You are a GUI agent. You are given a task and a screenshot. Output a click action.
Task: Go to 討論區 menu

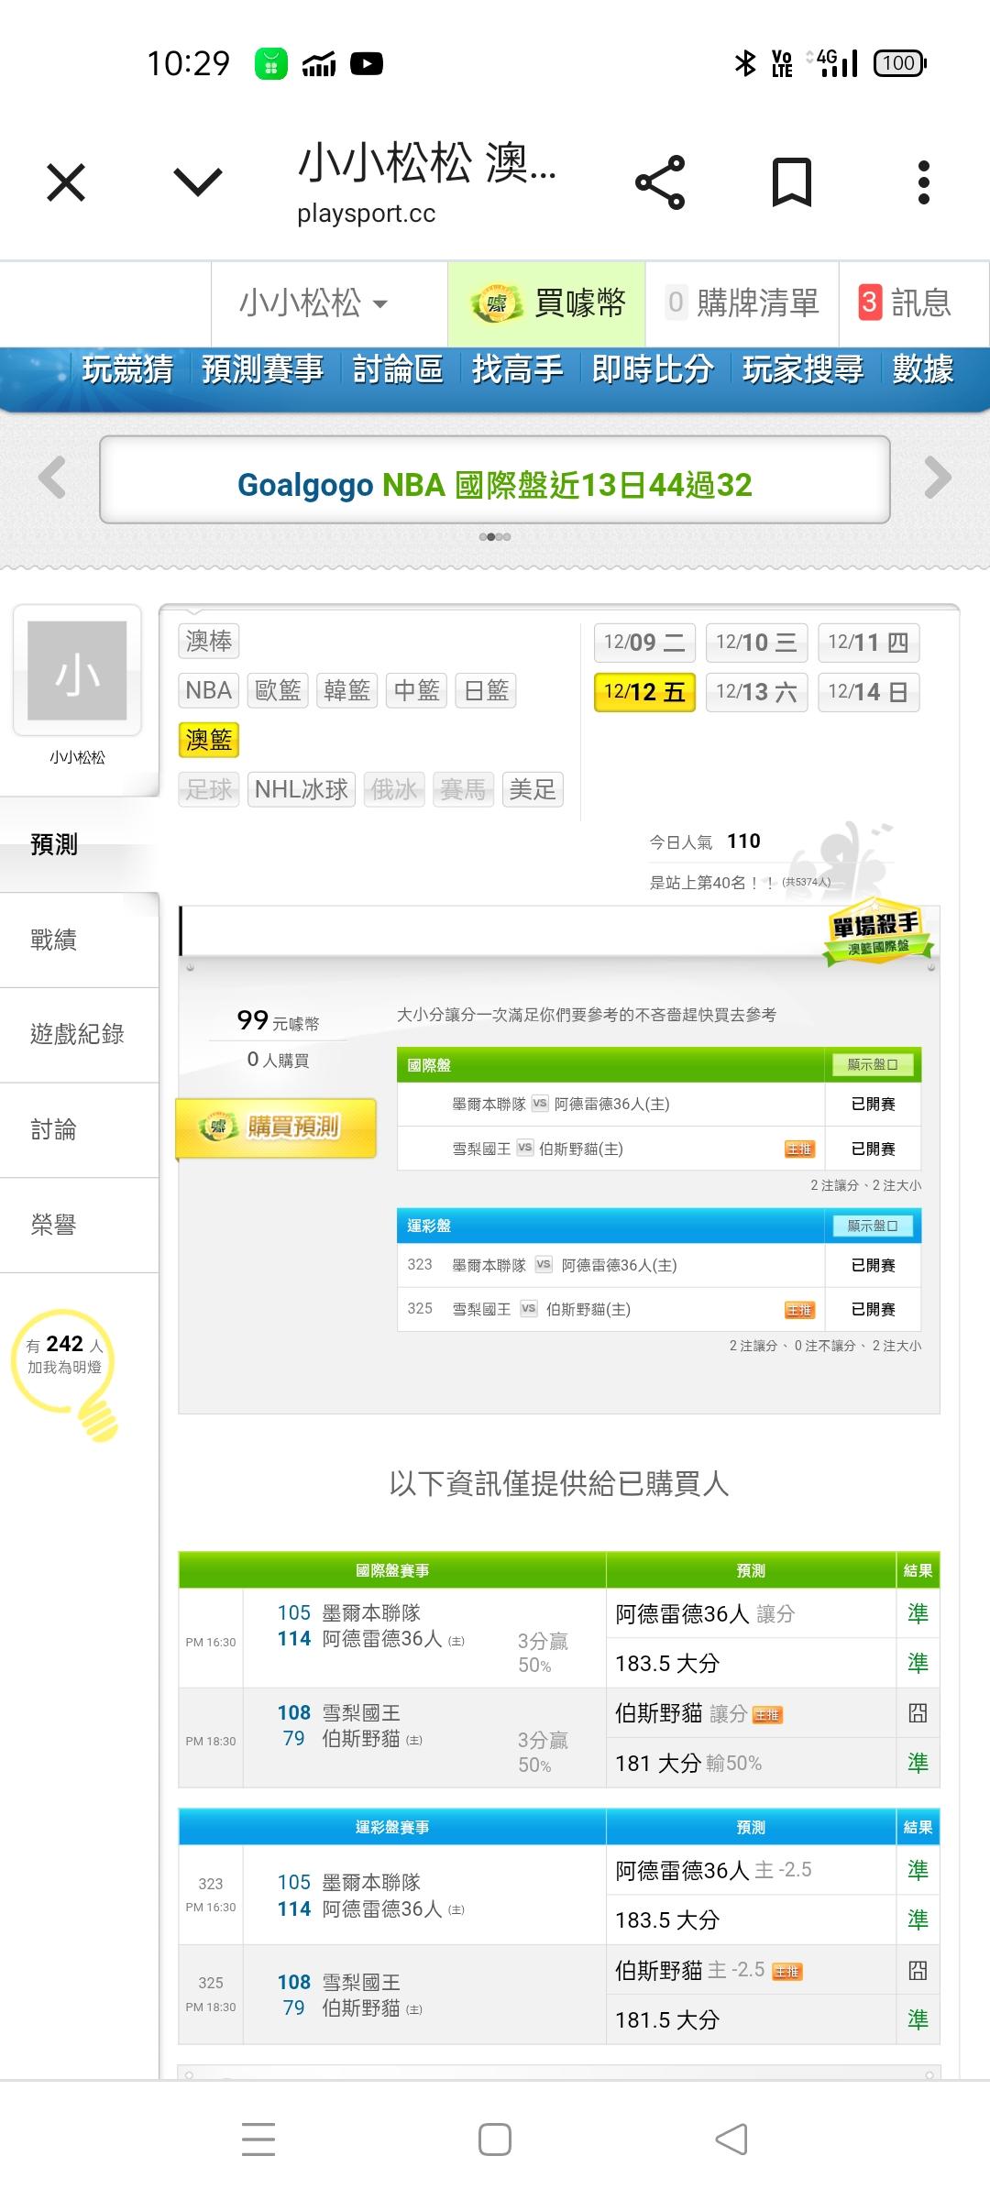coord(398,369)
